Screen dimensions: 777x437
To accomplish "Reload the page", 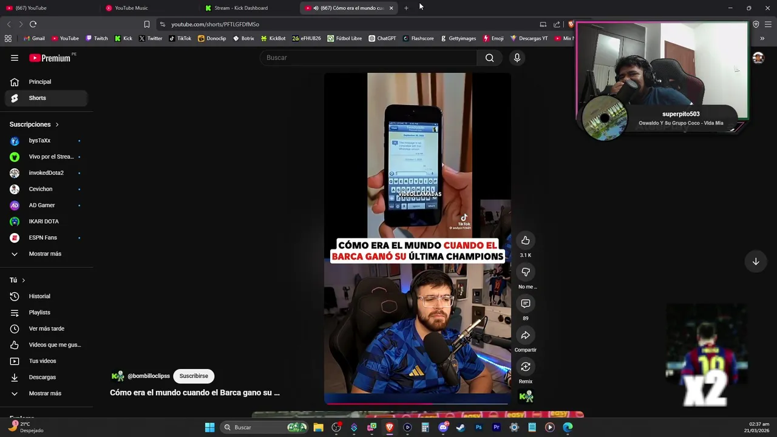I will tap(33, 24).
